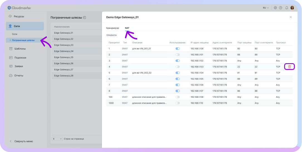Select Edge Gateways_05 in the list
The image size is (302, 152).
click(64, 57)
